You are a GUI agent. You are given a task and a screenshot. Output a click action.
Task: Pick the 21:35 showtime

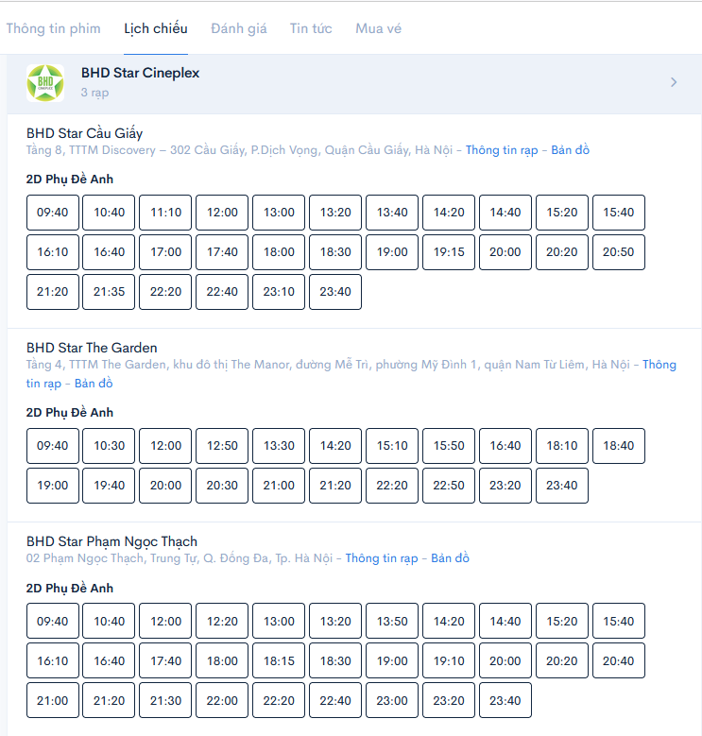coord(109,292)
